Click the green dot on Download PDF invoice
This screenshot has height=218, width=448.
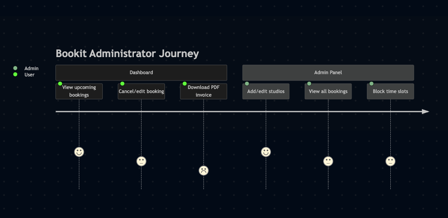click(185, 84)
